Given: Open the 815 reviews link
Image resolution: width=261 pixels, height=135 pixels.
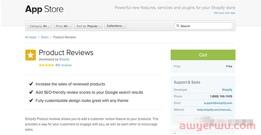Looking at the screenshot, I should (63, 65).
